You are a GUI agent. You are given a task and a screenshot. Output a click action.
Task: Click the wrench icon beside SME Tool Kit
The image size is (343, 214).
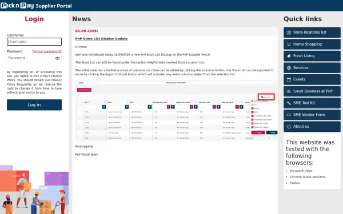coord(289,103)
